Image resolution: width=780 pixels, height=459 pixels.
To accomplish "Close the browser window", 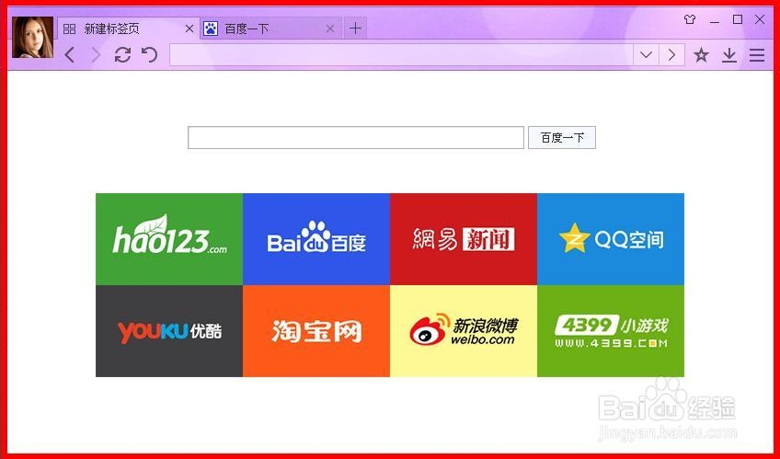I will [760, 19].
